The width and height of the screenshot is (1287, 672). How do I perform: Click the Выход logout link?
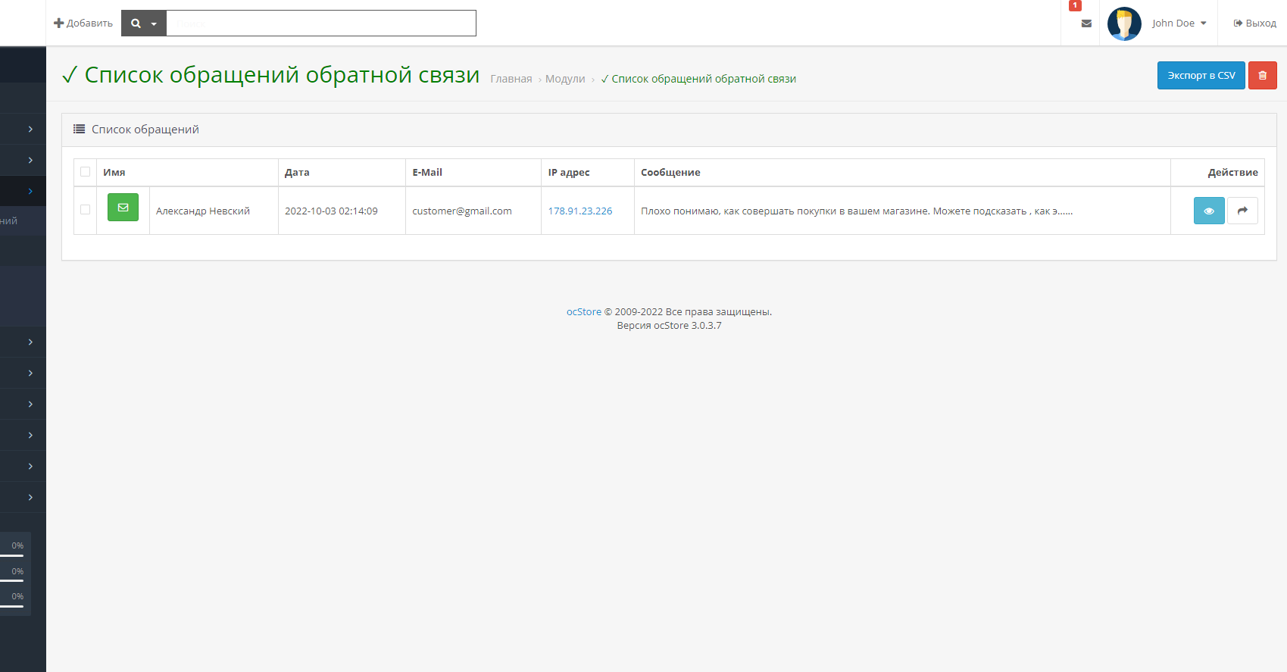click(1254, 23)
